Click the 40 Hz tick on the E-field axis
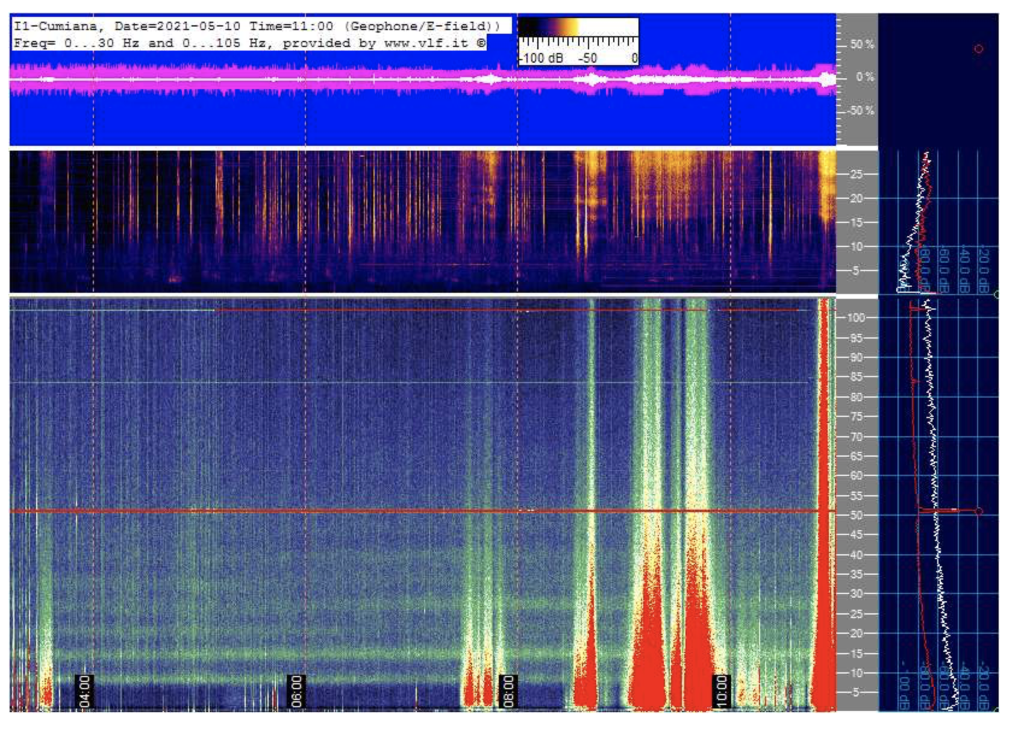Screen dimensions: 1030x735 856,555
